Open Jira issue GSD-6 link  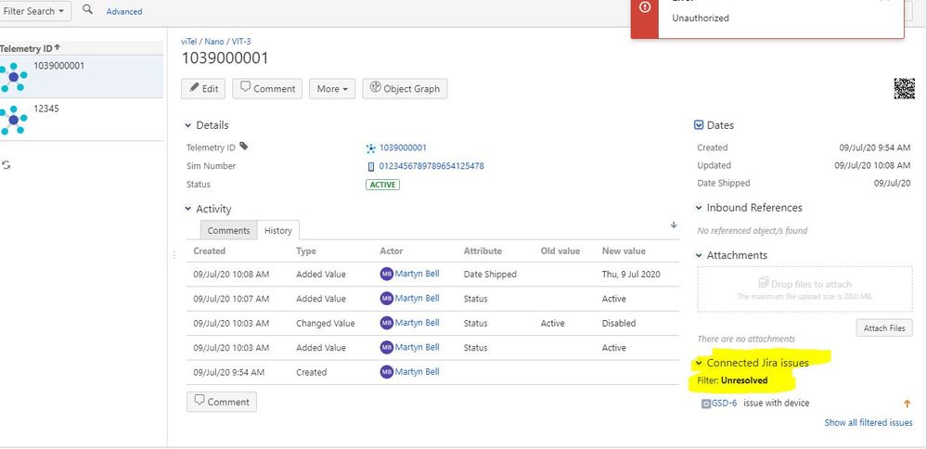(724, 403)
